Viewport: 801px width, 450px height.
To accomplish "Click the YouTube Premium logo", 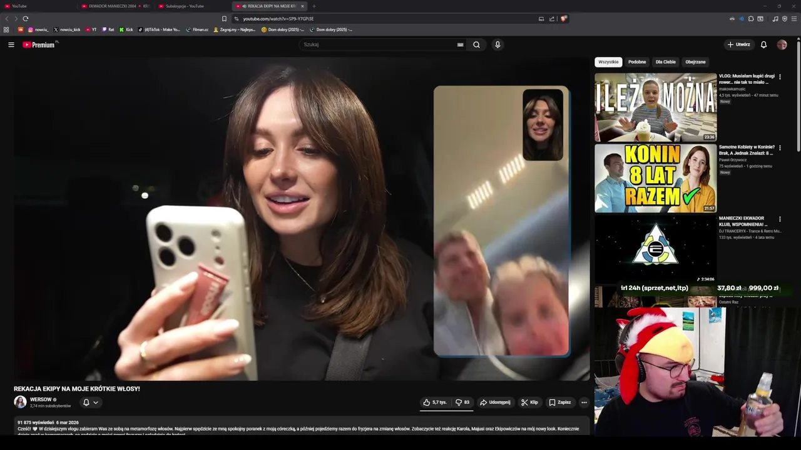I will pyautogui.click(x=39, y=44).
